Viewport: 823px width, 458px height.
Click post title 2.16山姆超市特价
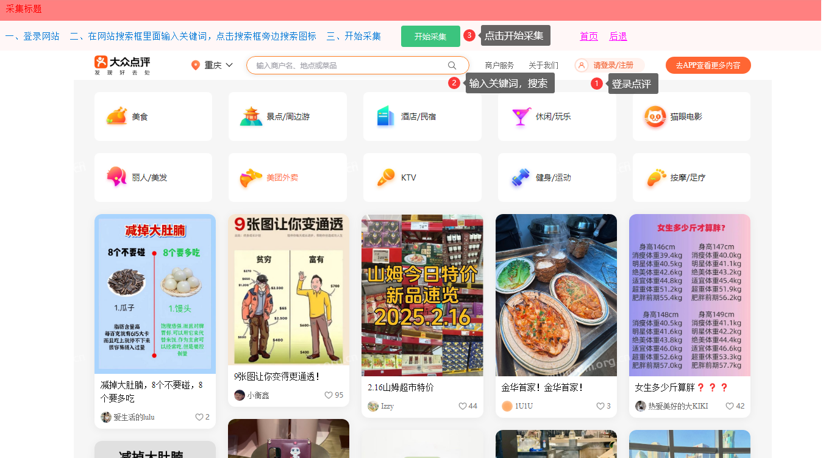(x=401, y=387)
